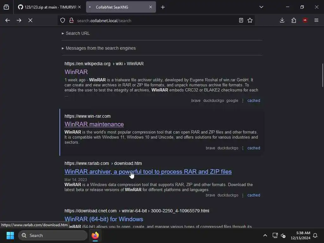Open the WinRAR Wikipedia result
This screenshot has height=243, width=324.
click(x=76, y=72)
